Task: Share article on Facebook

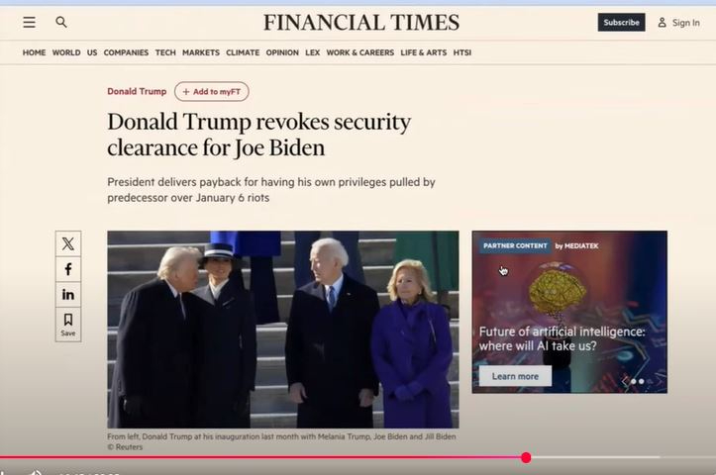Action: click(68, 269)
